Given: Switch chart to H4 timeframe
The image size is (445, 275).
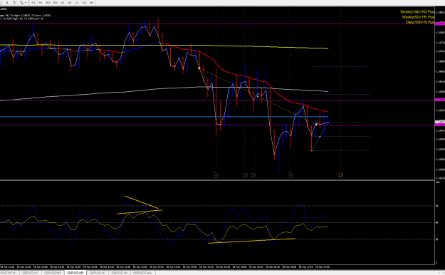Looking at the screenshot, I should pos(70,3).
